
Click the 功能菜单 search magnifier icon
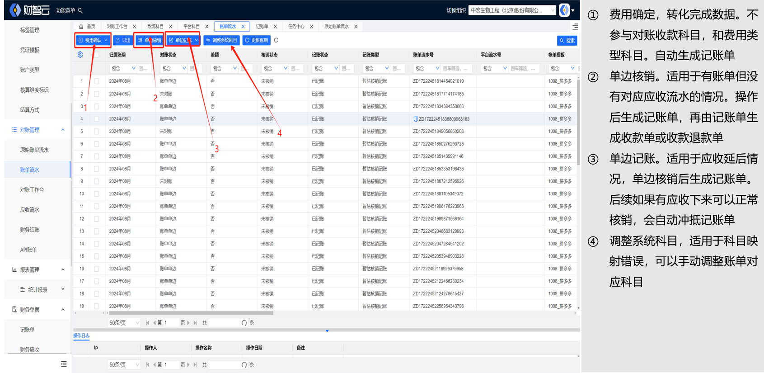[x=80, y=10]
